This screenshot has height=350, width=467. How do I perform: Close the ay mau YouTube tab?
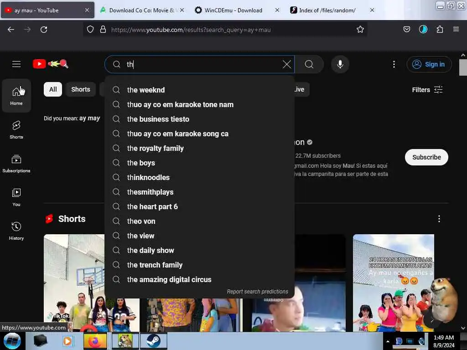click(87, 10)
